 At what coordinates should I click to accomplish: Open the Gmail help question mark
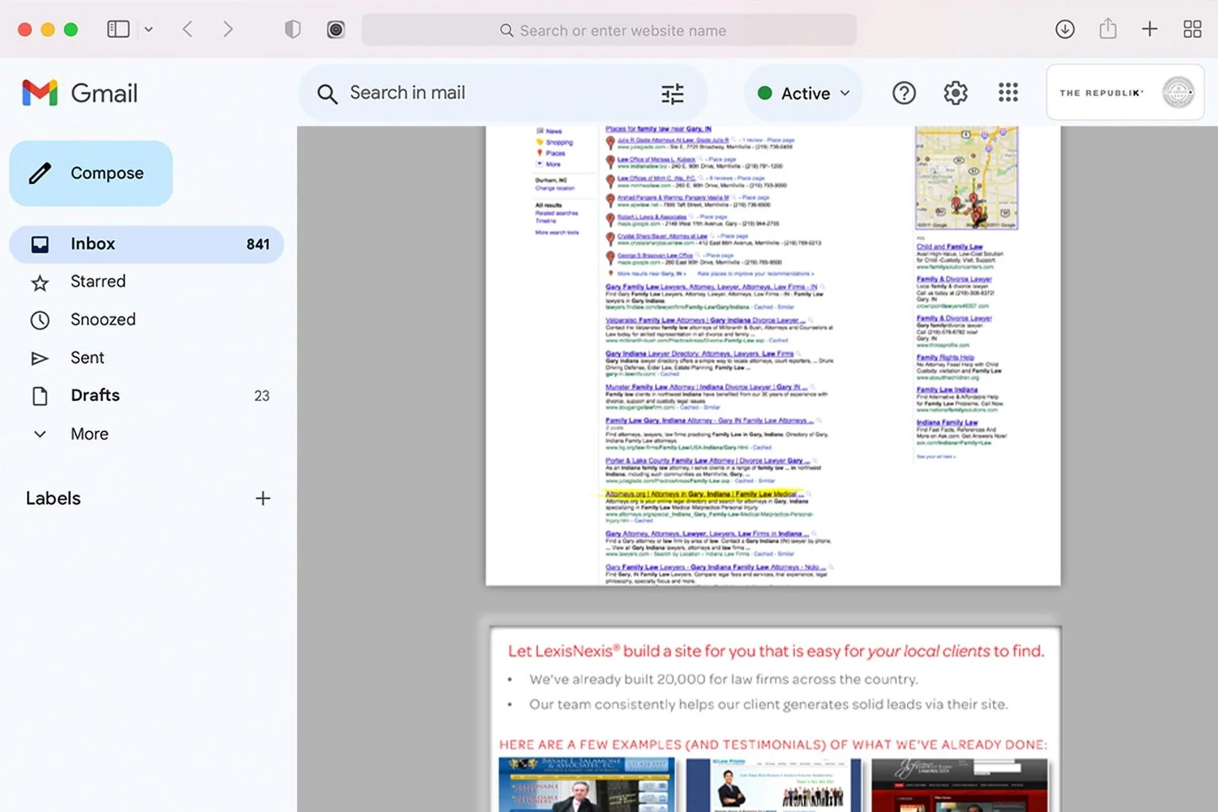pos(903,93)
